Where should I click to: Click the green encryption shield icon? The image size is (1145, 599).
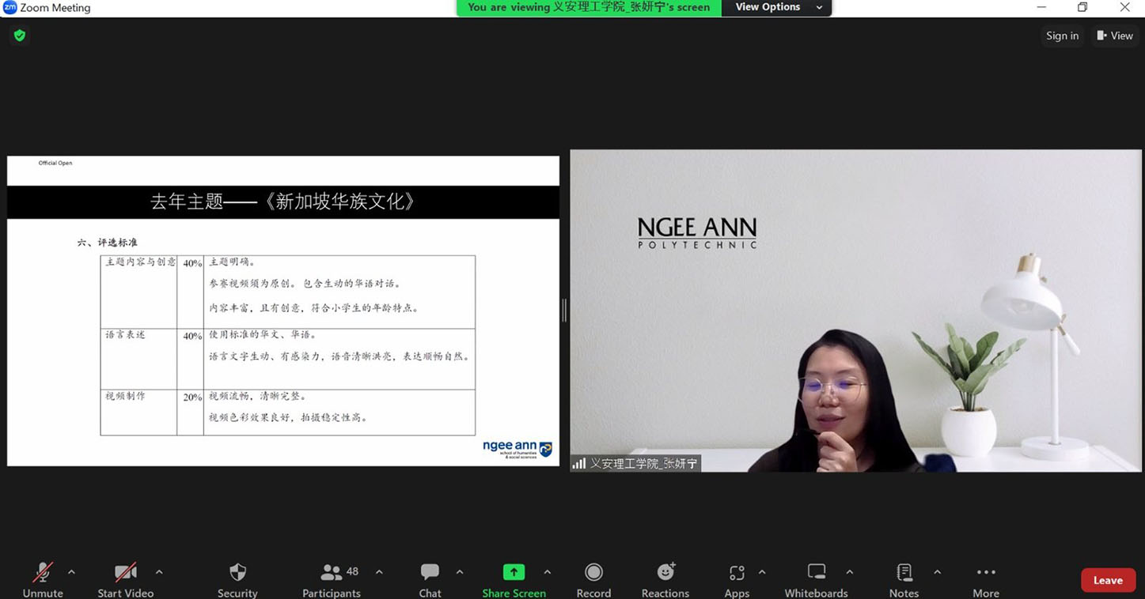coord(20,36)
